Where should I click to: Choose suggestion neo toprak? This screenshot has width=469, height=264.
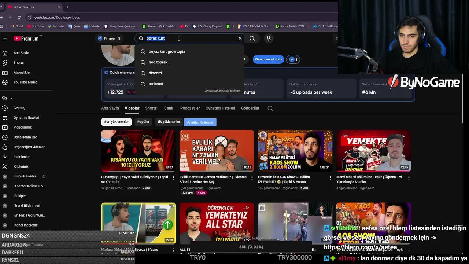[x=189, y=62]
